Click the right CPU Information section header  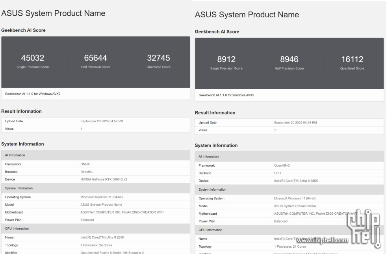[210, 230]
